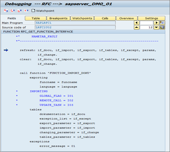
Task: Click the FUNCTION RFC_GET_FUNCTION_INTERFACE header
Action: [38, 32]
